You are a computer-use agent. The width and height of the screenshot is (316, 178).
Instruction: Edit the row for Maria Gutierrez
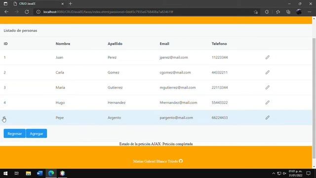(x=267, y=88)
